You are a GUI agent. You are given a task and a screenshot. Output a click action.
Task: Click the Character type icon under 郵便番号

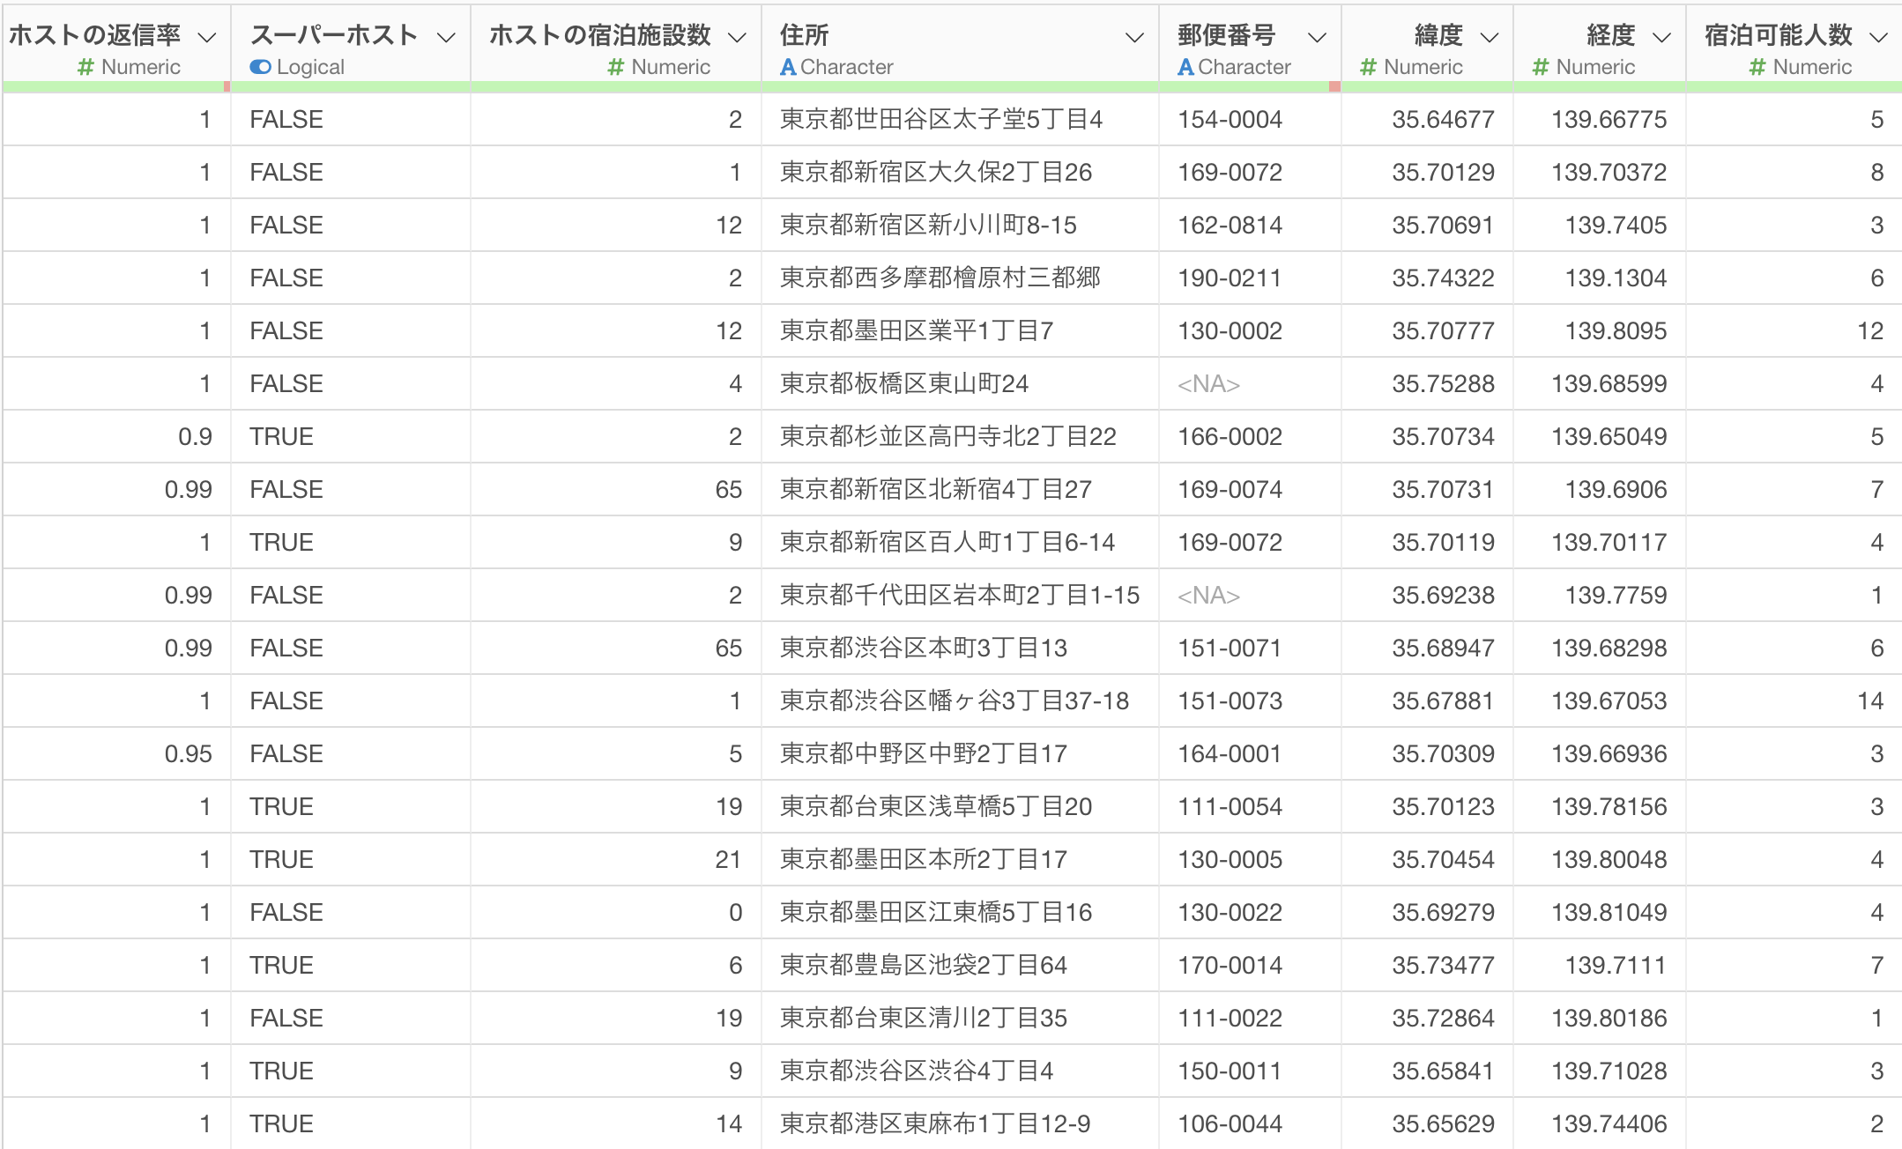click(1186, 67)
